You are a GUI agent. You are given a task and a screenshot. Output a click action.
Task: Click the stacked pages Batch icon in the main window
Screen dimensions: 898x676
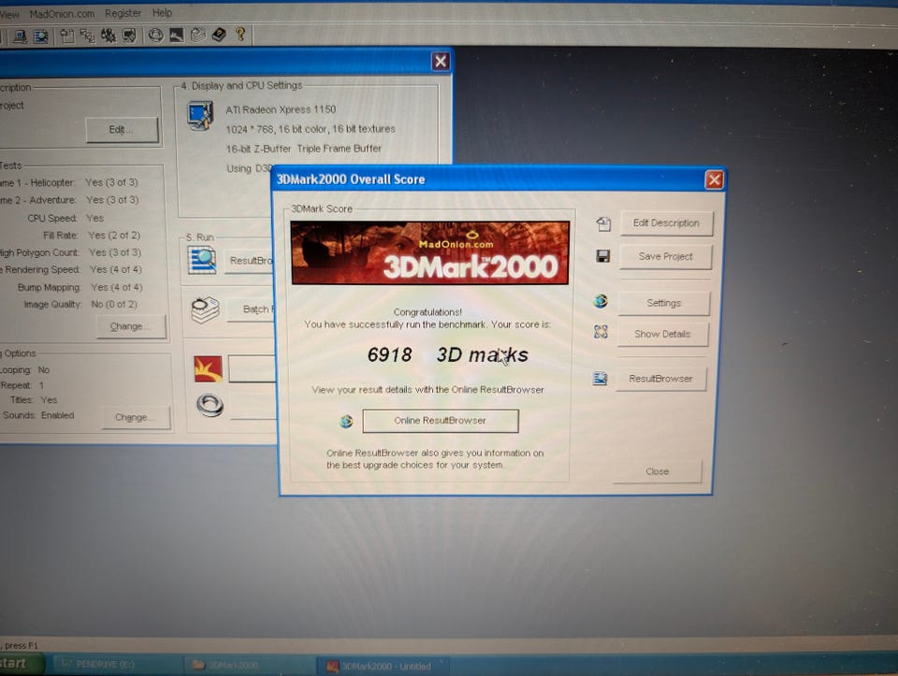click(205, 309)
